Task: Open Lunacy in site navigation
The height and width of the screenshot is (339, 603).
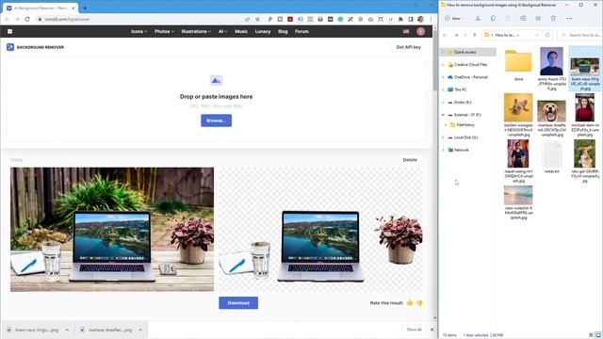Action: point(263,31)
